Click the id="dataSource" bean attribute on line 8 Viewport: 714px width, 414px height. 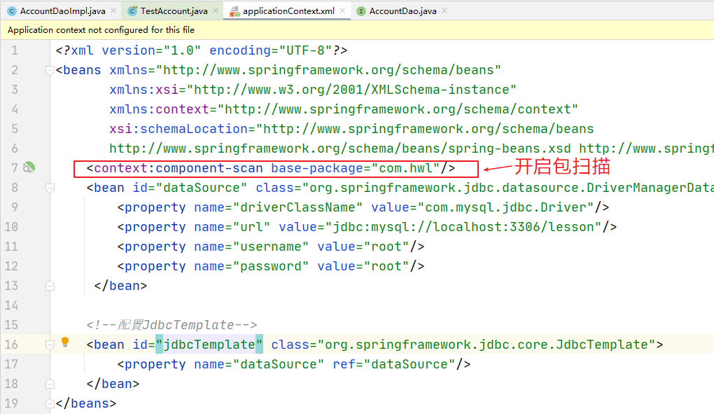(190, 188)
